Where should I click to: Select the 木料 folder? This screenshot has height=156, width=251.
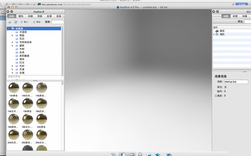click(x=22, y=49)
